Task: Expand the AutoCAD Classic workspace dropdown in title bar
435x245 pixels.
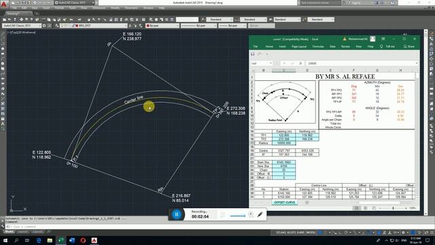Action: (x=93, y=3)
